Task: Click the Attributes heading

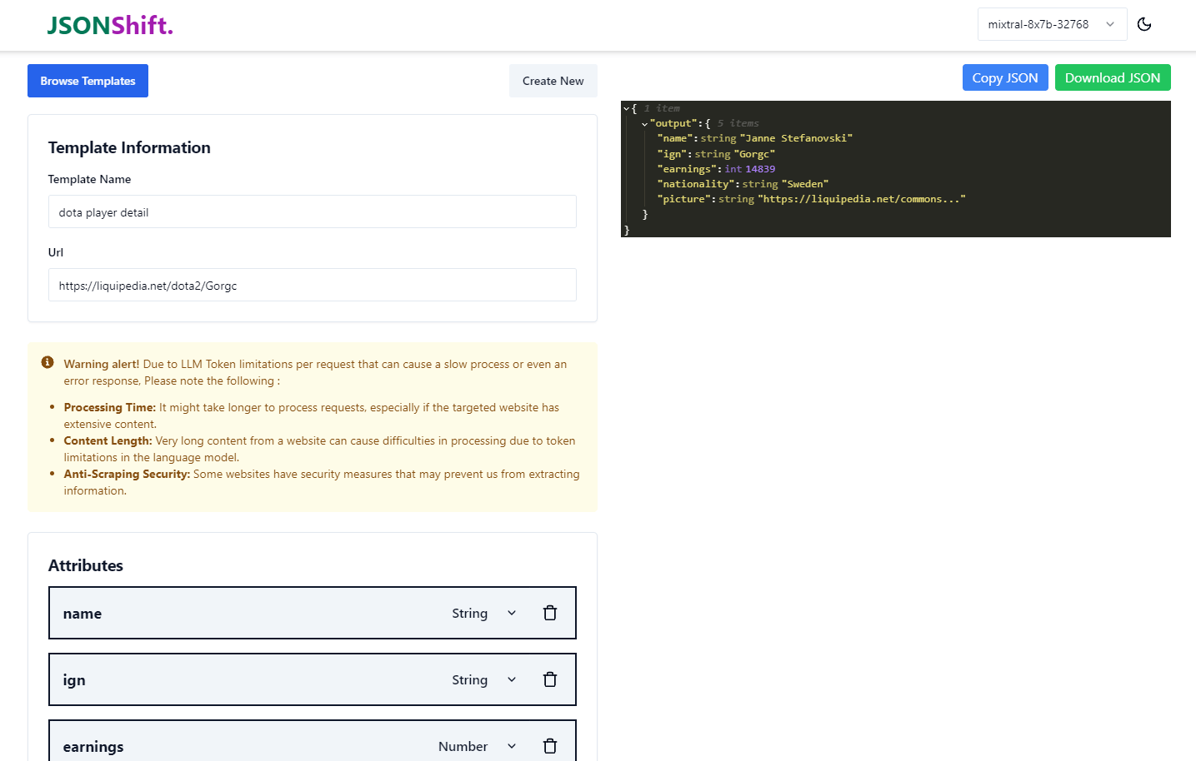Action: coord(86,565)
